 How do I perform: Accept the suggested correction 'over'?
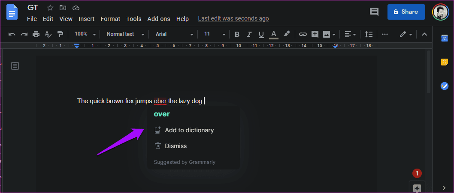(x=162, y=114)
